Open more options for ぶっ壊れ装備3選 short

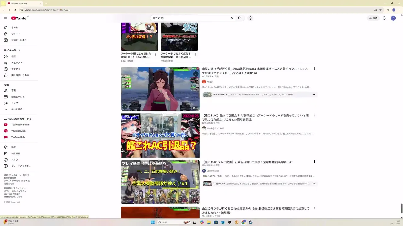tap(155, 55)
